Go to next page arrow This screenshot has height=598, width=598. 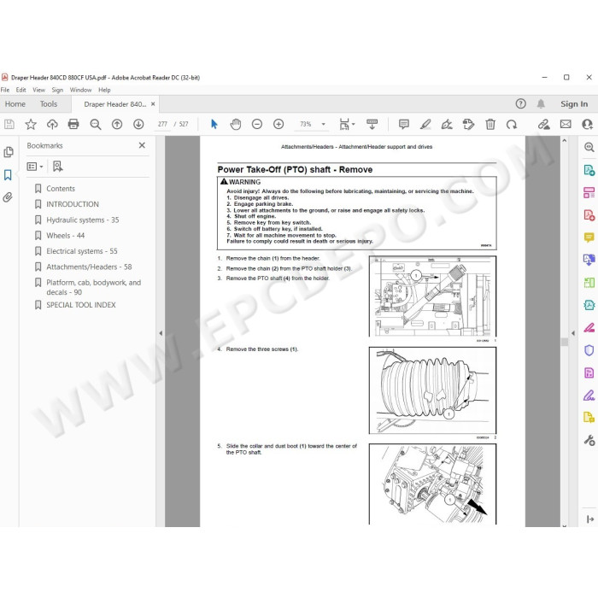(x=138, y=125)
